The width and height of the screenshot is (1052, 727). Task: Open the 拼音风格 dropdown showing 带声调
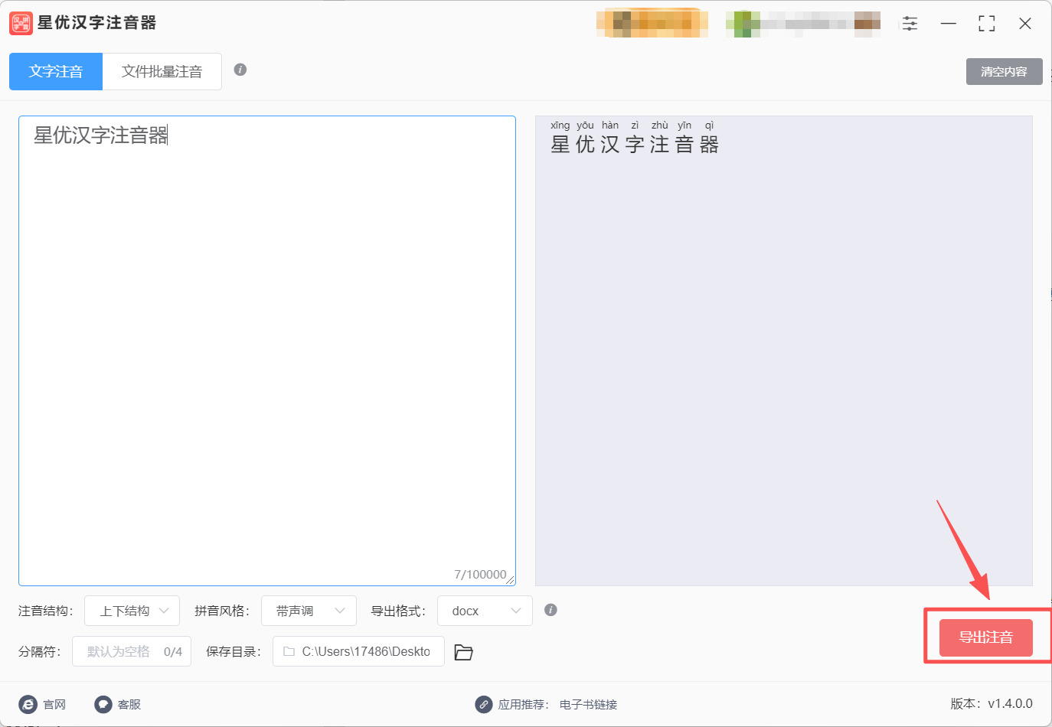click(309, 610)
